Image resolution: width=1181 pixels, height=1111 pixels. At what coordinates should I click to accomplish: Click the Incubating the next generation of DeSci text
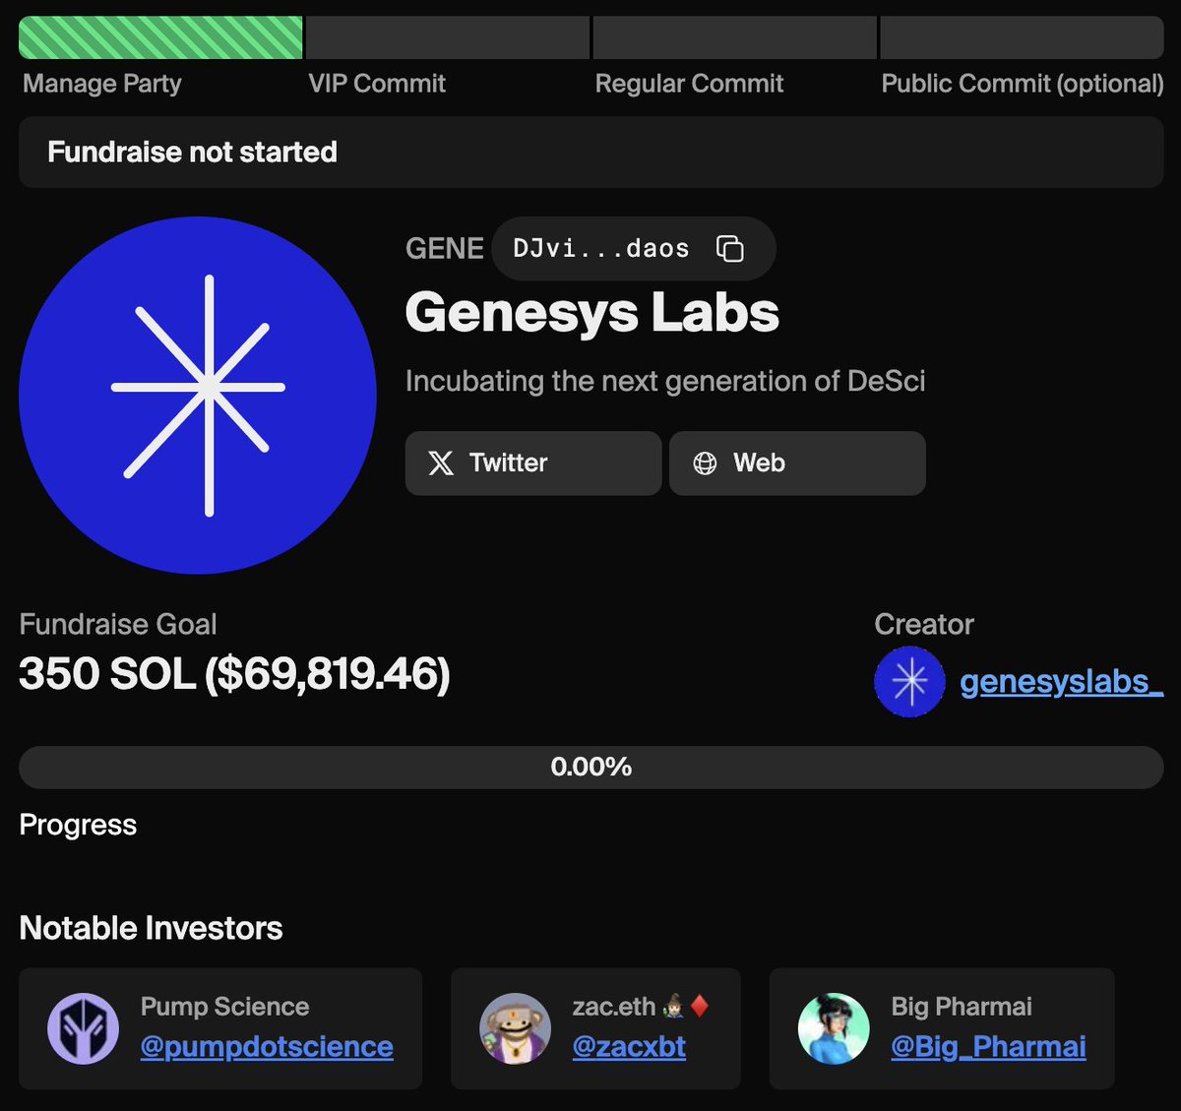pyautogui.click(x=665, y=381)
